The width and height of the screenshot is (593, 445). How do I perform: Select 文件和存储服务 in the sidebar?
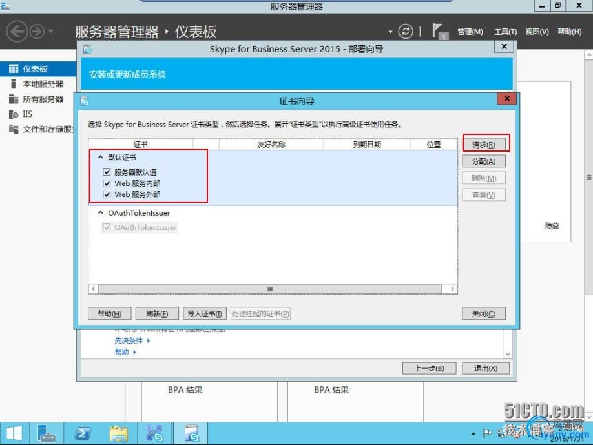point(38,129)
